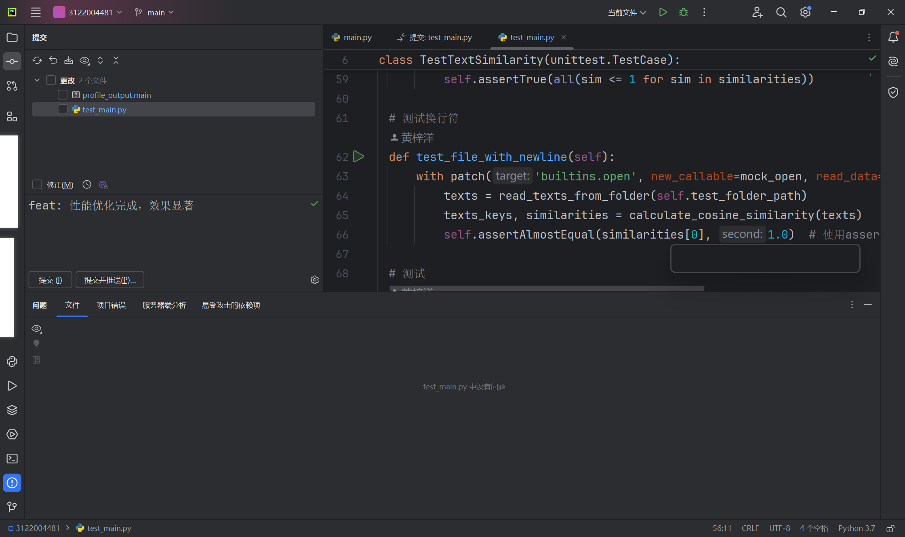Image resolution: width=905 pixels, height=537 pixels.
Task: Open project 3122004481 dropdown
Action: coord(88,12)
